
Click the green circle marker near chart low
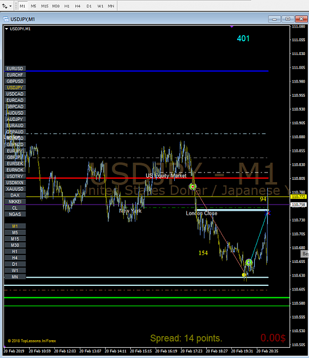(x=249, y=262)
